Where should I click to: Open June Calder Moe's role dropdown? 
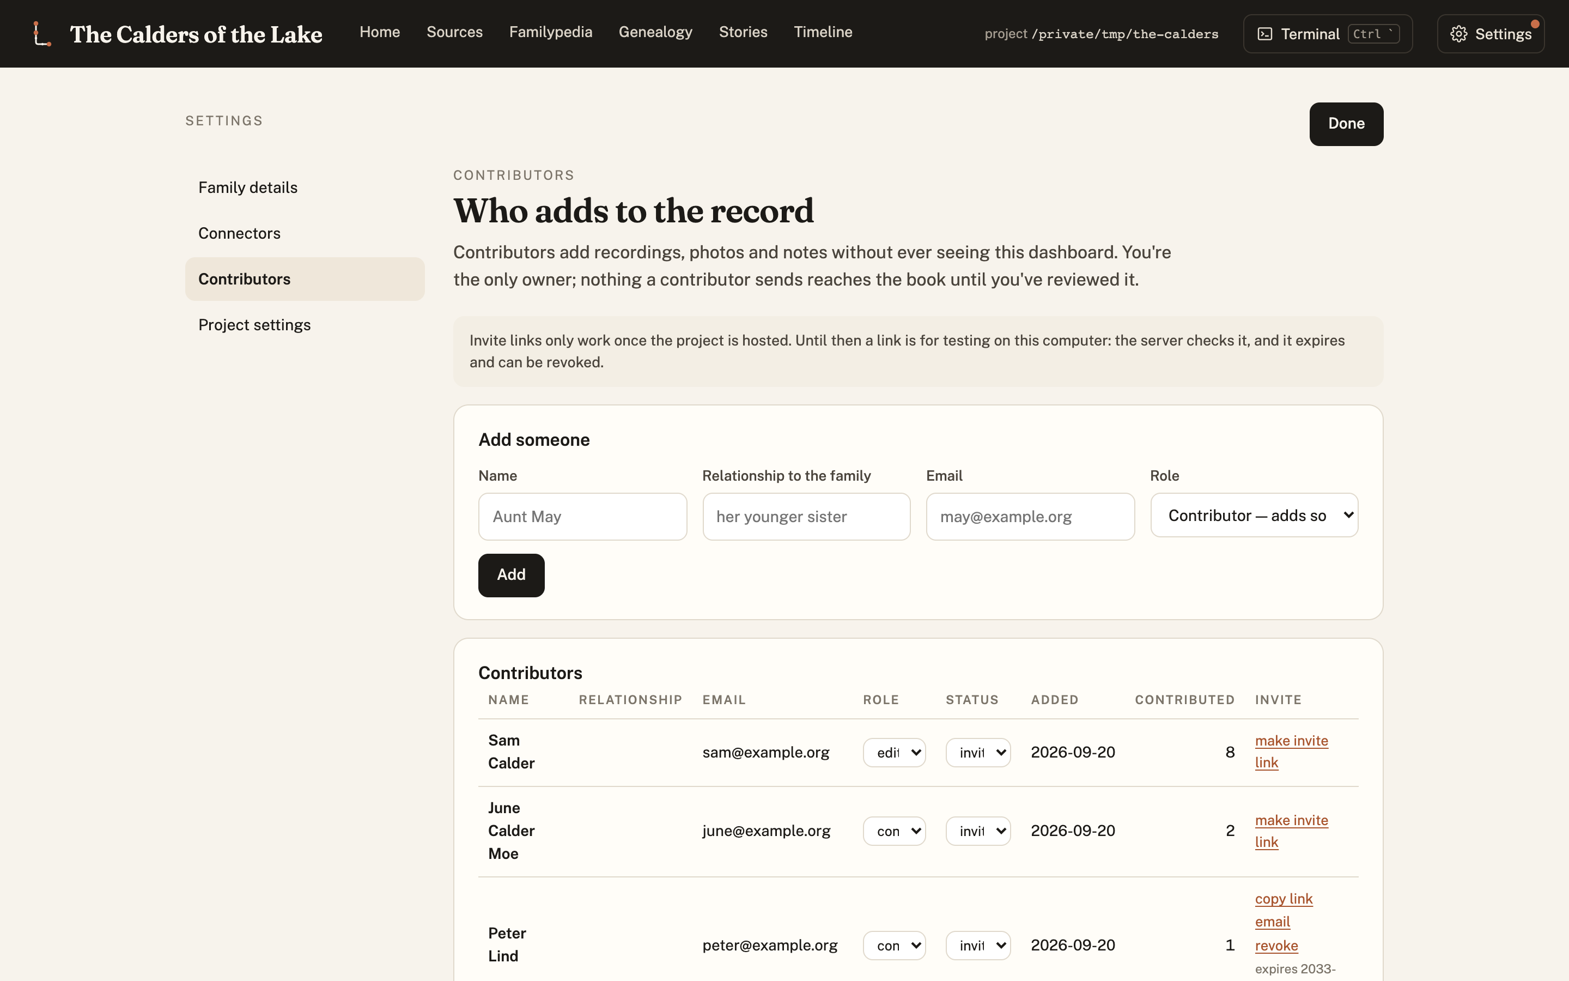(894, 831)
